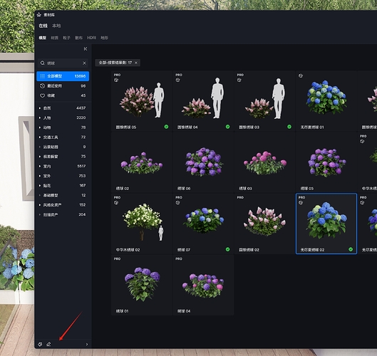The image size is (377, 356).
Task: Click the eraser icon at sidebar bottom
Action: pos(48,344)
